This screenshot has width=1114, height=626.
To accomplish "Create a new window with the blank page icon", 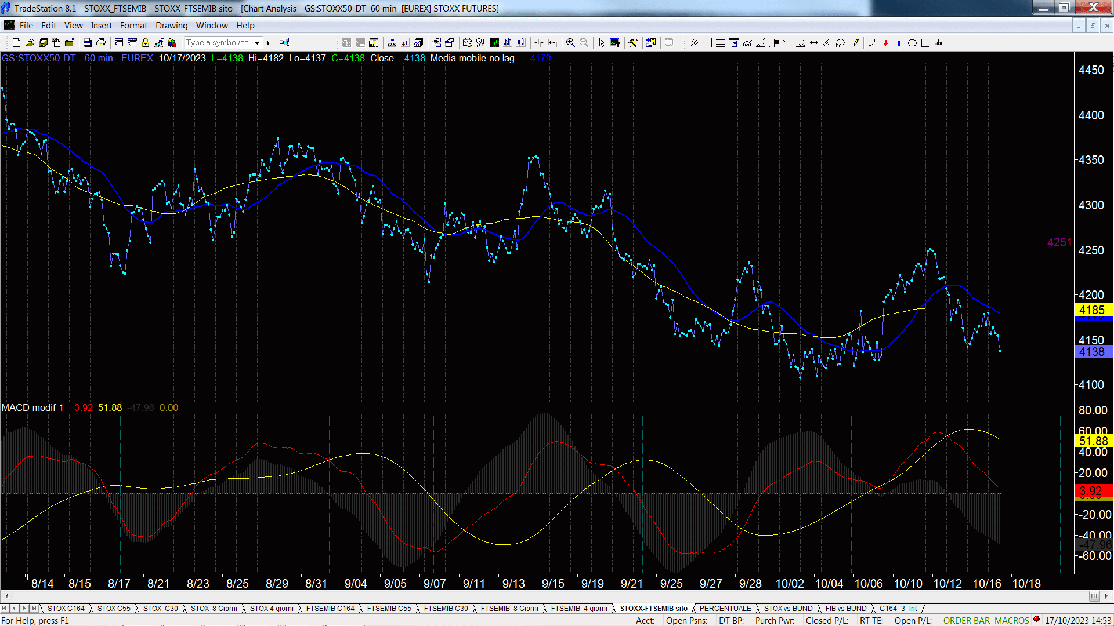I will (16, 42).
